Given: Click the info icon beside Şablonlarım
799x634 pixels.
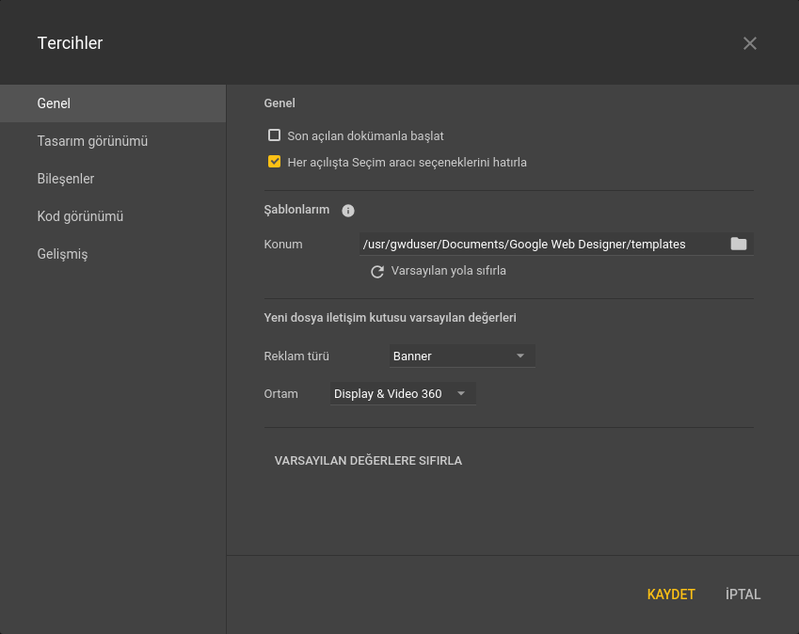Looking at the screenshot, I should pos(348,211).
